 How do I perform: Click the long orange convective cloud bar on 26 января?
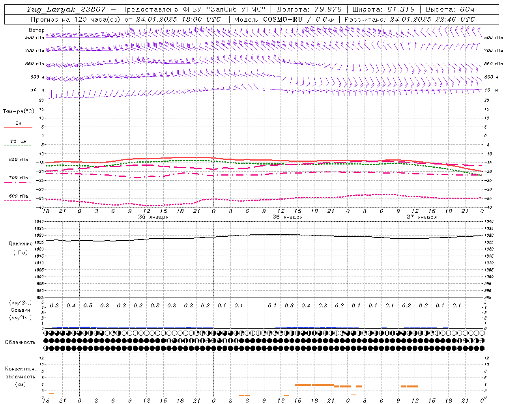coord(314,385)
